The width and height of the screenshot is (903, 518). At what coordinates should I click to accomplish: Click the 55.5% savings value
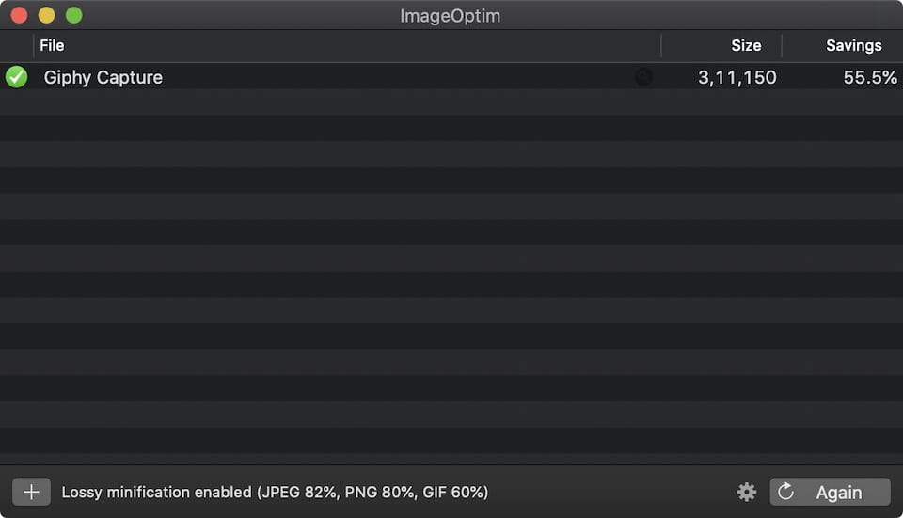pyautogui.click(x=870, y=77)
